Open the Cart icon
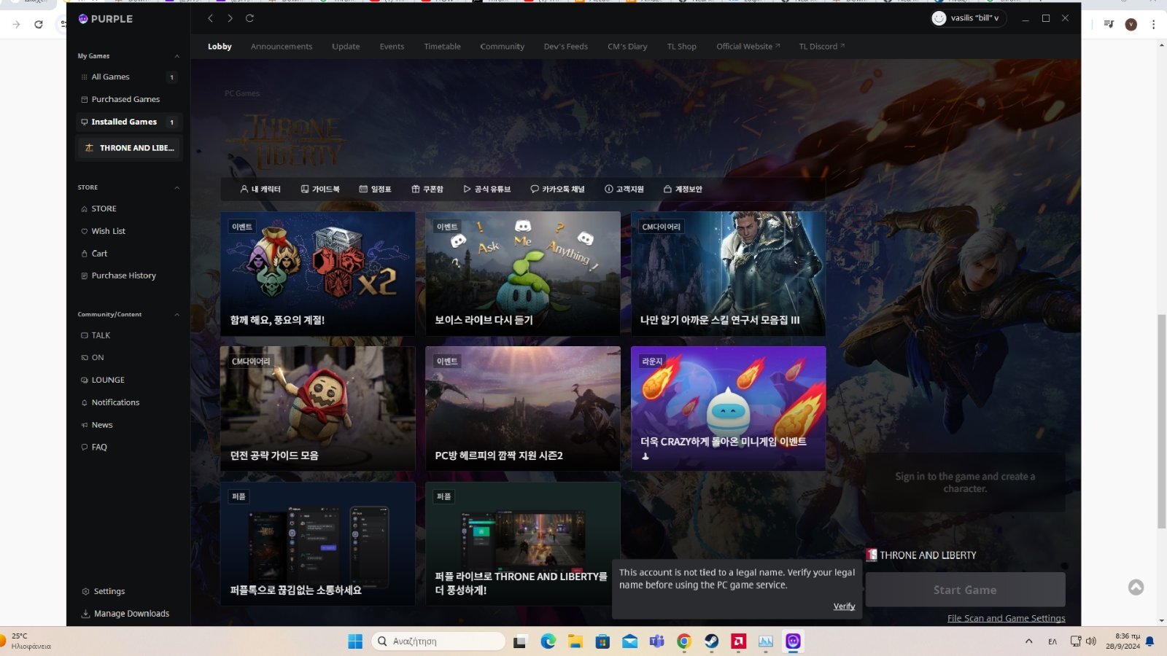The image size is (1167, 656). [x=85, y=254]
